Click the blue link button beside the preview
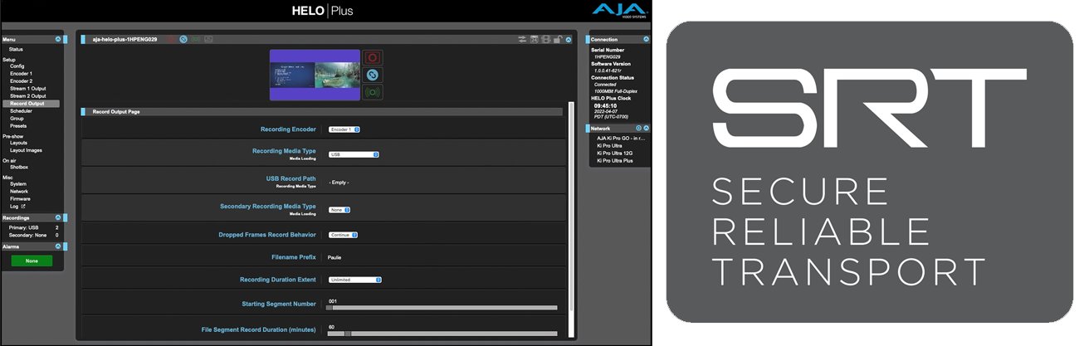 pyautogui.click(x=374, y=75)
